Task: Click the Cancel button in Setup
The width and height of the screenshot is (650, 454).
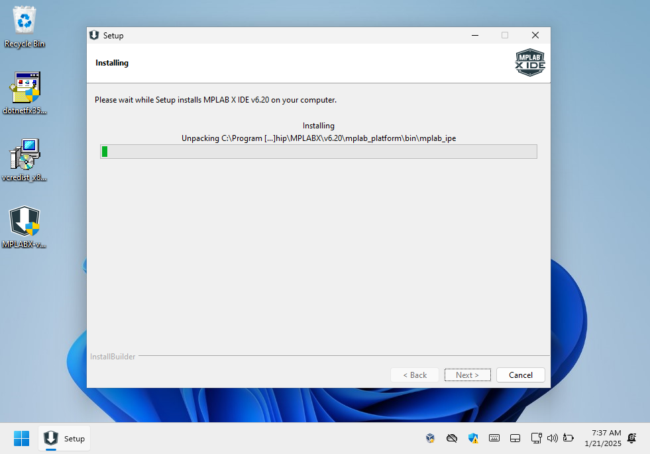Action: (x=521, y=375)
